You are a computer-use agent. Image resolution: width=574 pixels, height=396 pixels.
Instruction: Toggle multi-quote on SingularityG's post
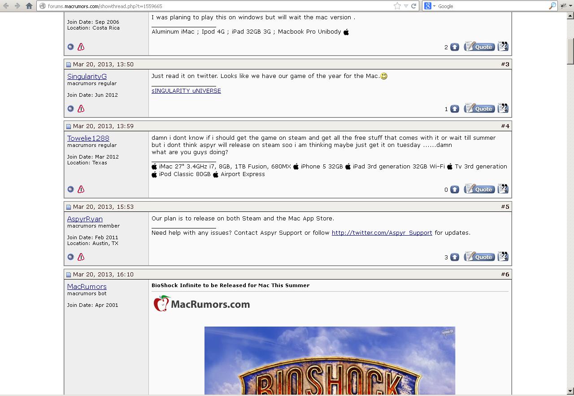click(503, 108)
